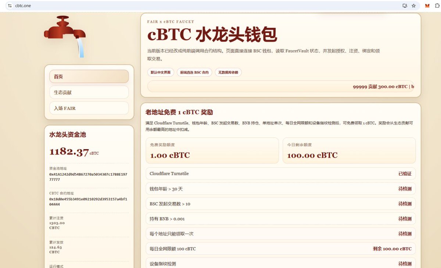Click the install app icon in address bar
The image size is (441, 268).
coord(405,6)
